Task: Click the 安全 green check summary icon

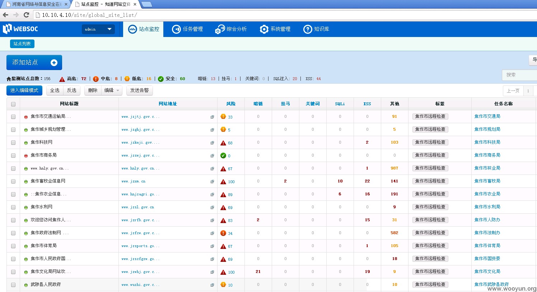Action: [x=161, y=79]
